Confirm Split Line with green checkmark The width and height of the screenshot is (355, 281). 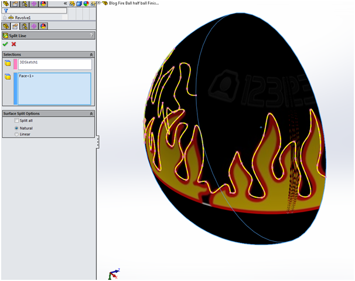tap(5, 44)
